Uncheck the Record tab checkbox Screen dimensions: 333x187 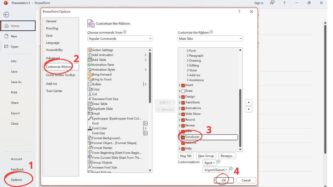pos(183,120)
